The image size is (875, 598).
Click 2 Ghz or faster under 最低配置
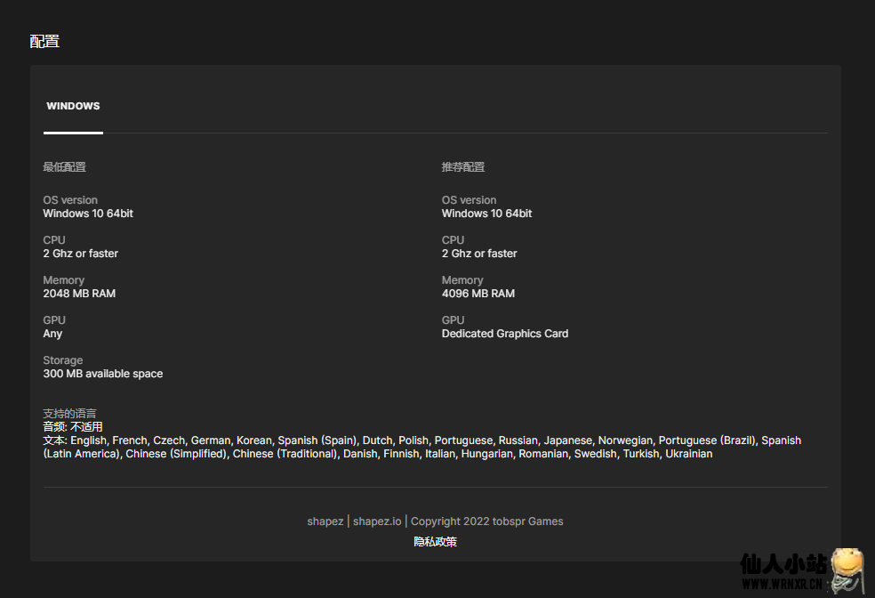pyautogui.click(x=80, y=254)
